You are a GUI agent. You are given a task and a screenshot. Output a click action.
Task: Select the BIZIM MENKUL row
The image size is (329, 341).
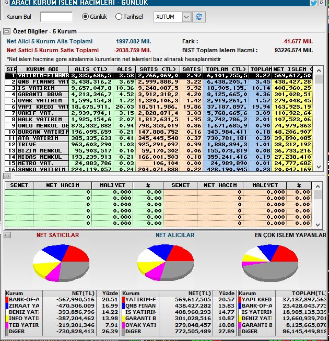159,151
